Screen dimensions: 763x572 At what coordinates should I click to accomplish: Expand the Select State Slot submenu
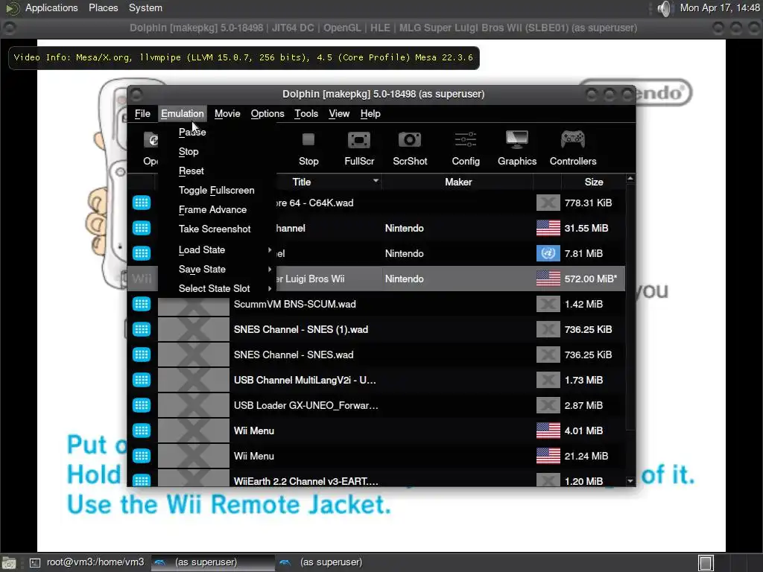tap(224, 288)
